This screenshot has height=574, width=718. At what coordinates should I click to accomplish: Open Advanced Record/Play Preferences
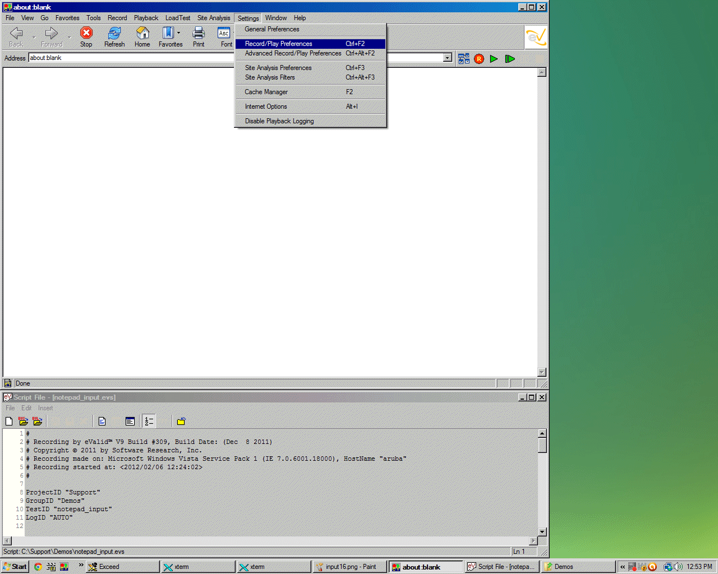(x=311, y=53)
